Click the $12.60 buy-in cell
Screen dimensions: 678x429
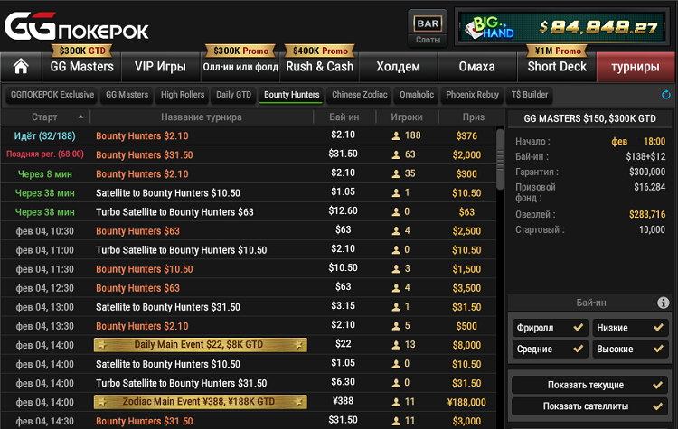tap(343, 210)
